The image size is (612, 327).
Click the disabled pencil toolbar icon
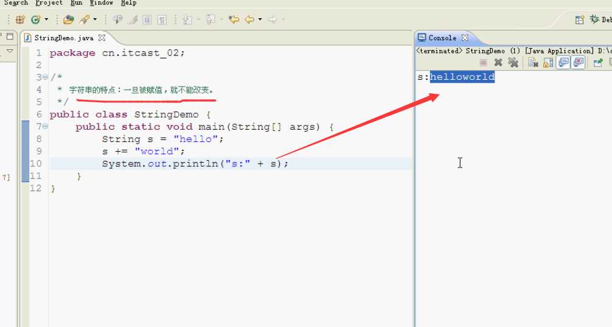133,19
